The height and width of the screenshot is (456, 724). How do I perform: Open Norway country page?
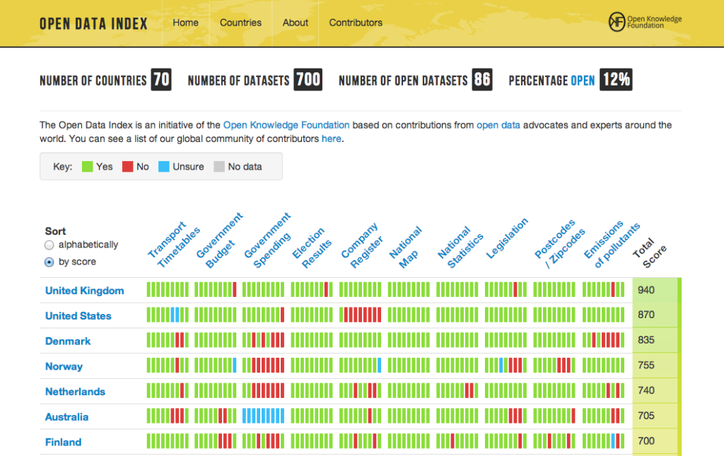[64, 366]
